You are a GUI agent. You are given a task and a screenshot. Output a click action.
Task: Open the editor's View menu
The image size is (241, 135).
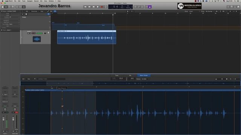point(29,79)
